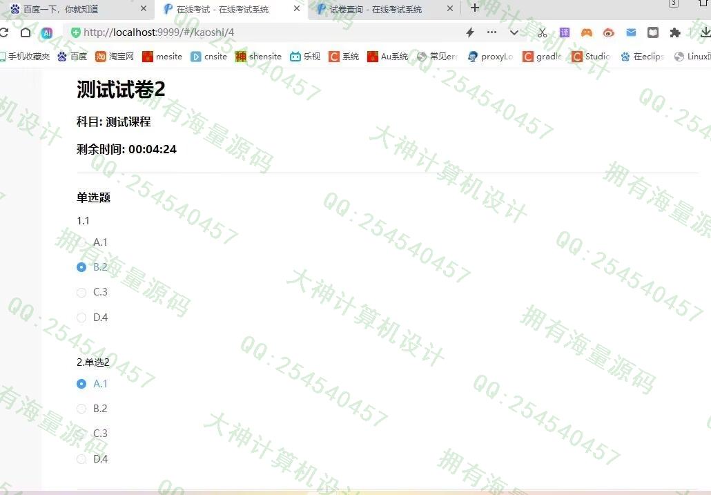The image size is (711, 495).
Task: Click the 单选题 section heading
Action: 93,197
